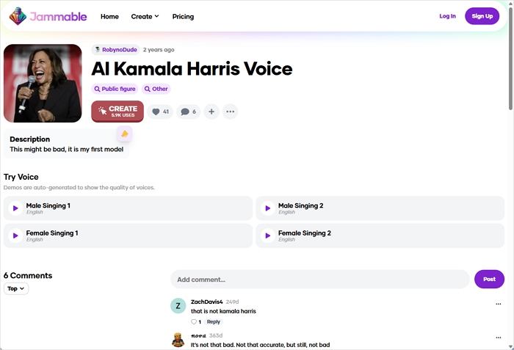Focus the Add comment field
The height and width of the screenshot is (350, 514).
coord(320,280)
